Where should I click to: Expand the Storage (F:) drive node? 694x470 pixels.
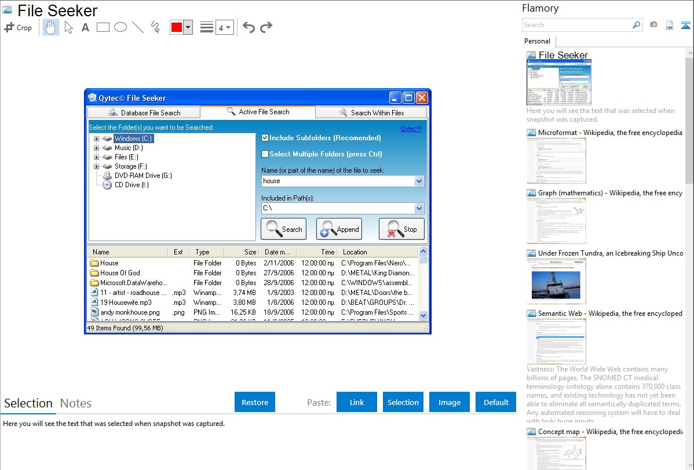(x=97, y=166)
